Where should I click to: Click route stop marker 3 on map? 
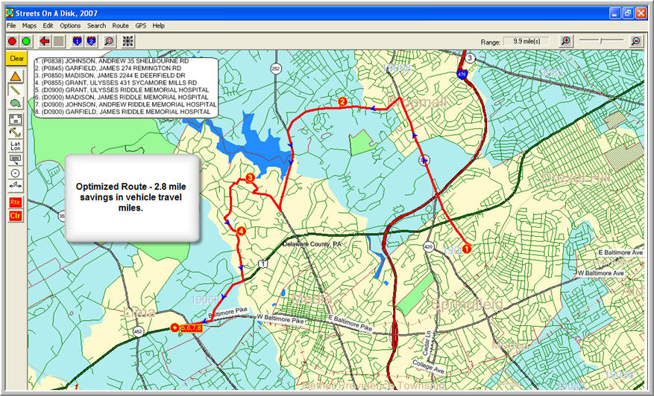[x=250, y=178]
